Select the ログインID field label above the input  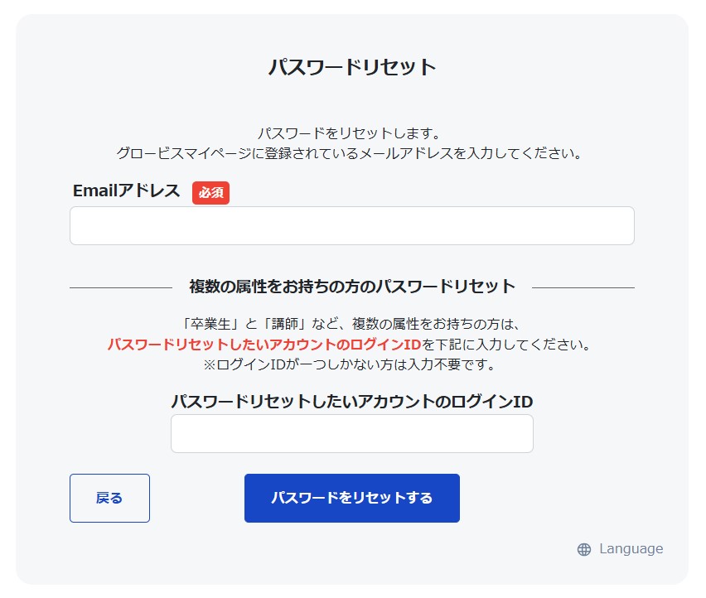click(x=352, y=402)
